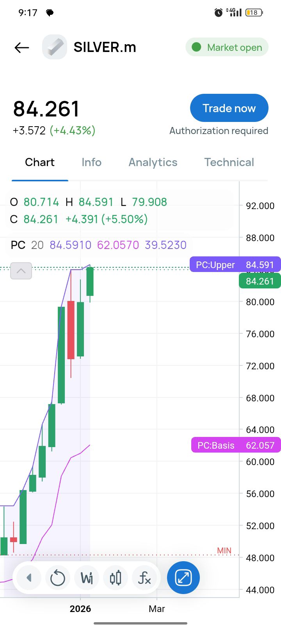Tap the 2026 label on time axis

click(80, 609)
